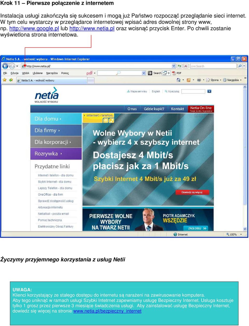The image size is (249, 326).
Task: Open Lepszy Telefon - dla domu link
Action: [55, 188]
